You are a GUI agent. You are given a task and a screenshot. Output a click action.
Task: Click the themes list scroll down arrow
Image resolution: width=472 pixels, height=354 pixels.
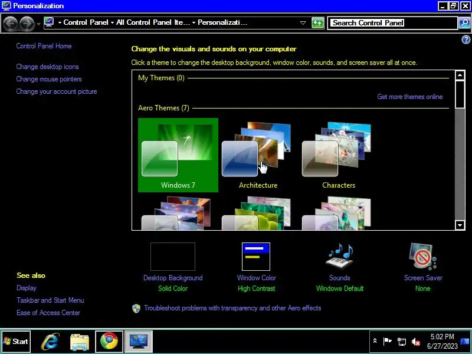point(460,225)
